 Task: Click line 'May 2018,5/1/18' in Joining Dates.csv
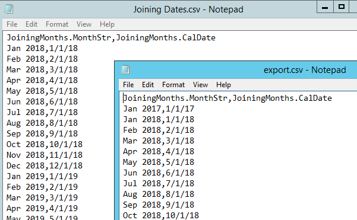42,91
